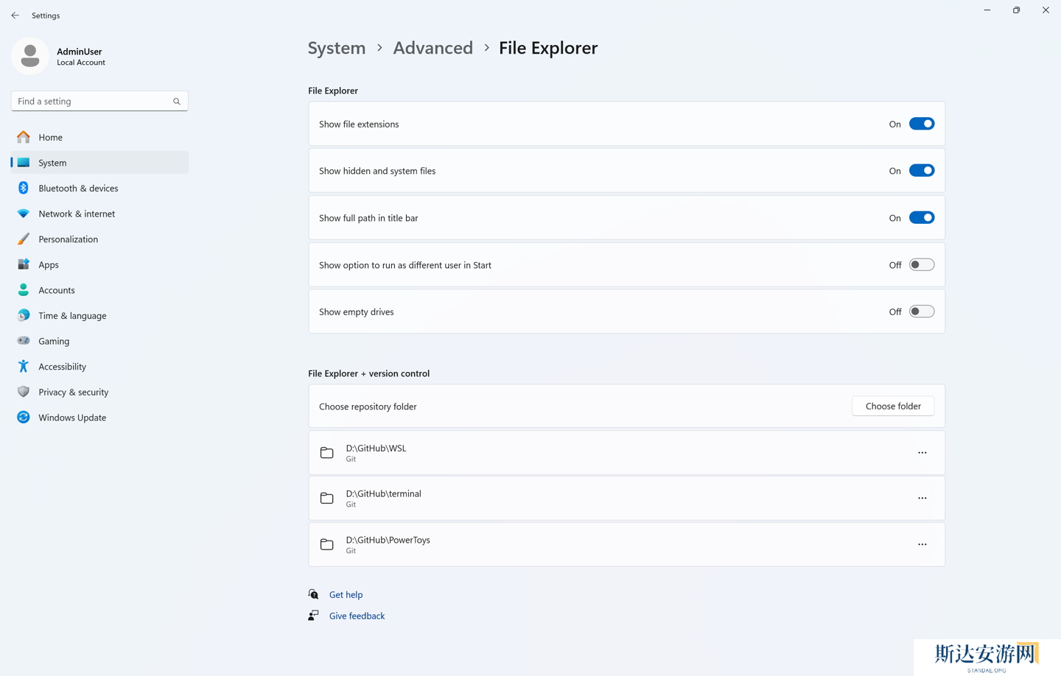Viewport: 1061px width, 676px height.
Task: Click the Accessibility figure icon
Action: [x=24, y=367]
